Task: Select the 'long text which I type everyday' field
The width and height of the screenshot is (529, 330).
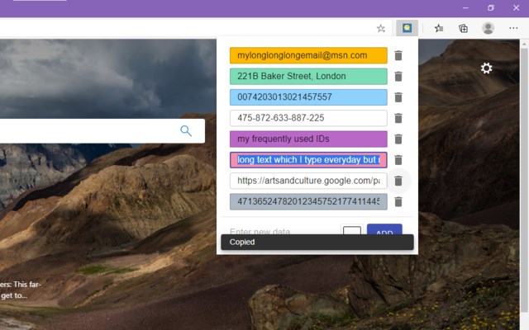Action: click(x=308, y=160)
